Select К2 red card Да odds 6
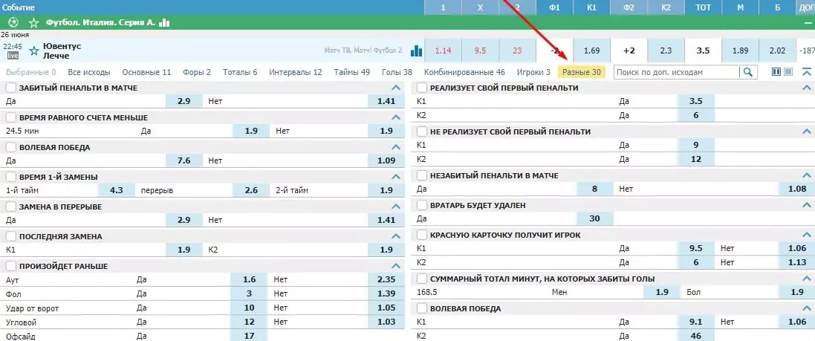 (696, 263)
